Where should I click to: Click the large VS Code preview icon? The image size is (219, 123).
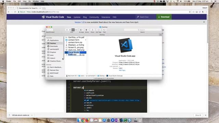click(x=126, y=45)
